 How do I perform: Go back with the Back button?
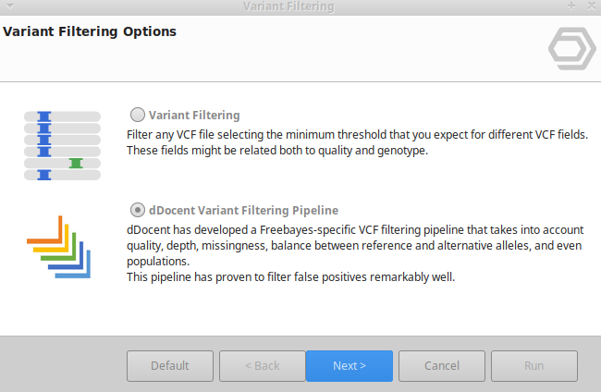(263, 365)
